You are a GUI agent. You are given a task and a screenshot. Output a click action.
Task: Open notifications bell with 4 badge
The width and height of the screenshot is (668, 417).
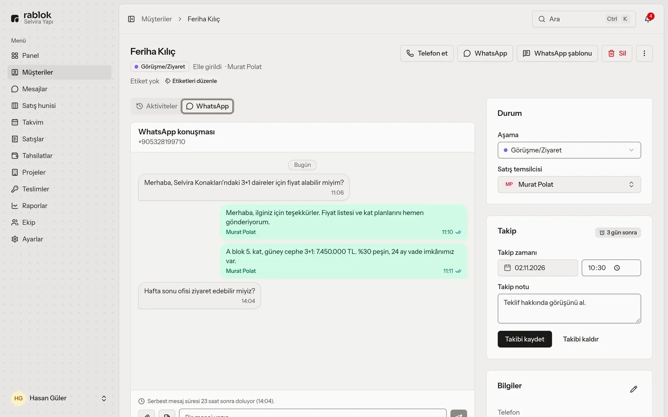[x=648, y=19]
